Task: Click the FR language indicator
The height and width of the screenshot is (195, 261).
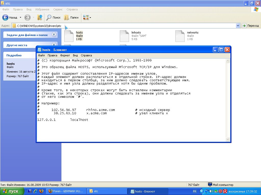Action: 194,191
